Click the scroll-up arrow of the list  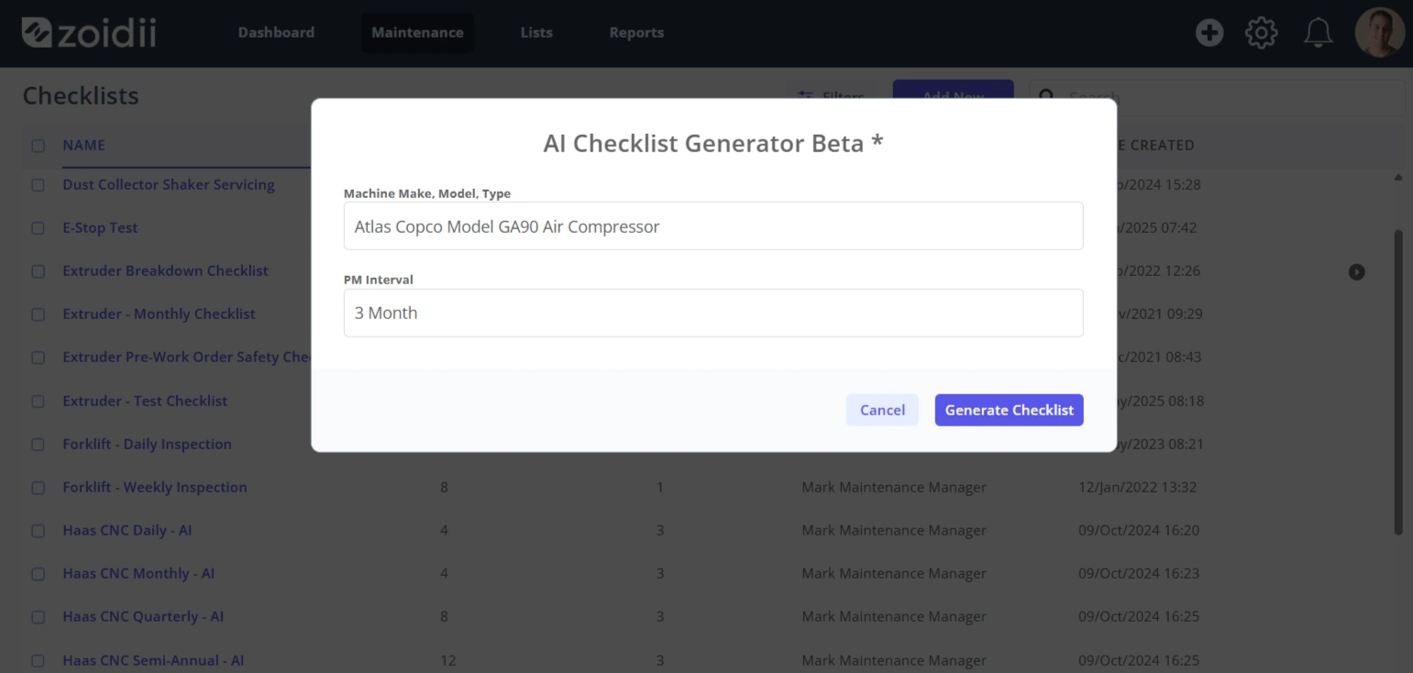pos(1398,177)
